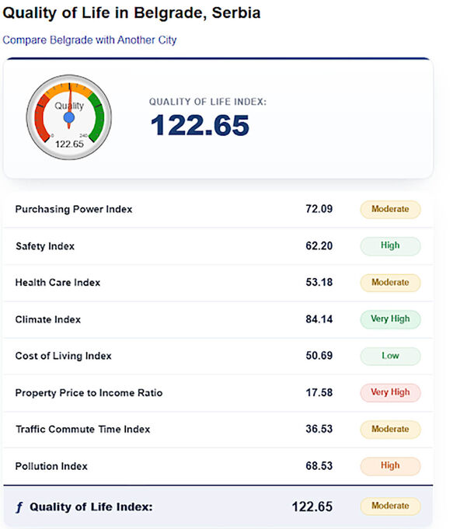Click the large 122.65 index value

[x=200, y=125]
